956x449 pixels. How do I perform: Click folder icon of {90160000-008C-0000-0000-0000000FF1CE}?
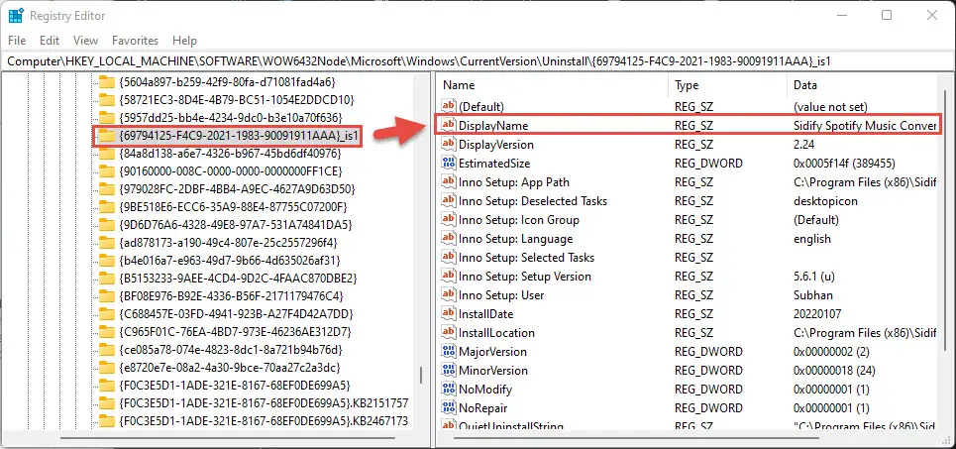pos(107,170)
